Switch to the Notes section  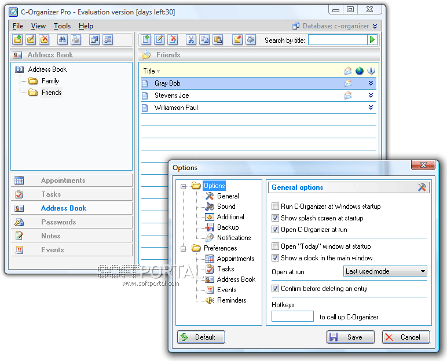[72, 236]
